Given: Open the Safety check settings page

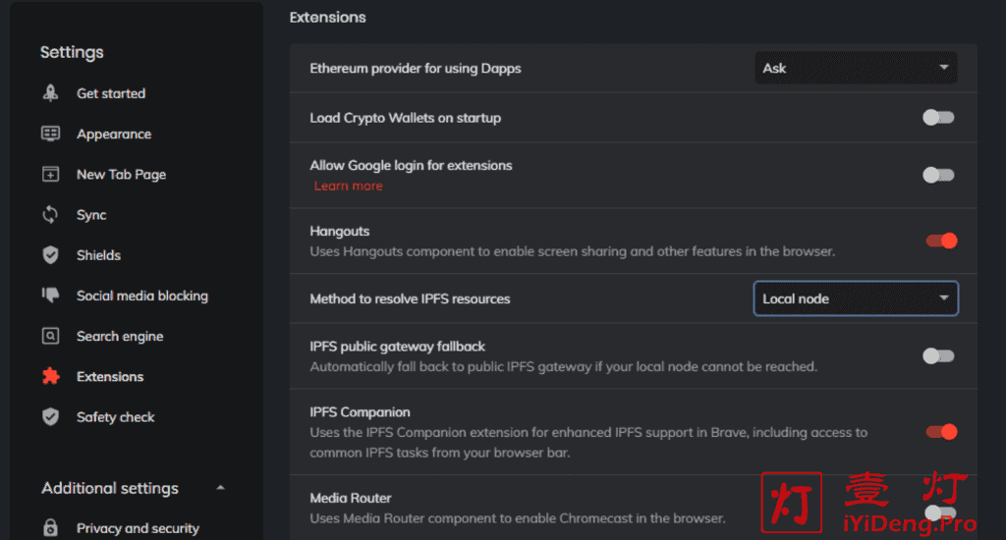Looking at the screenshot, I should coord(115,416).
